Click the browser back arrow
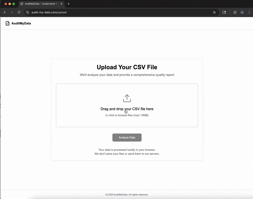 [x=5, y=12]
